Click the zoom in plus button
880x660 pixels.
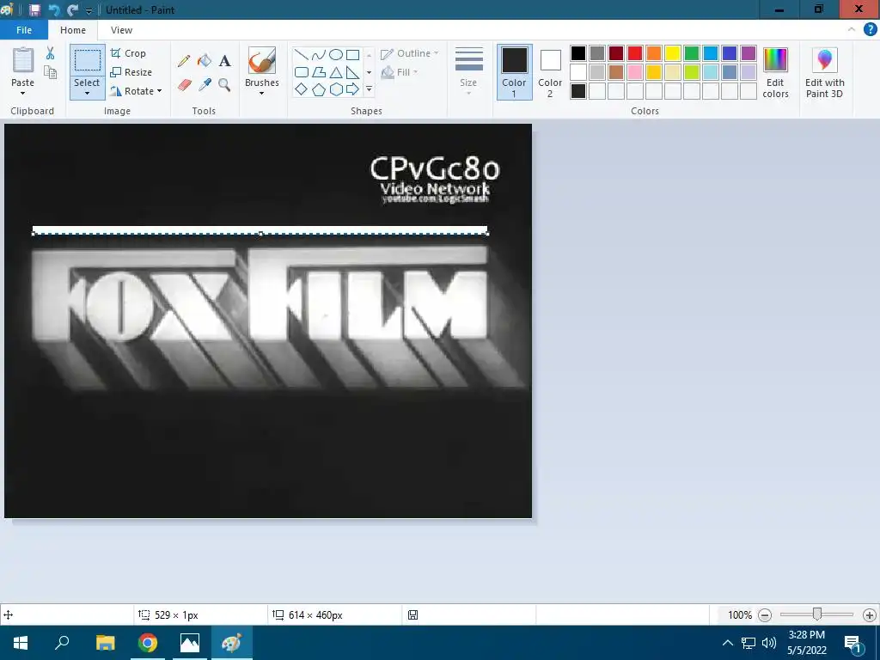tap(870, 615)
